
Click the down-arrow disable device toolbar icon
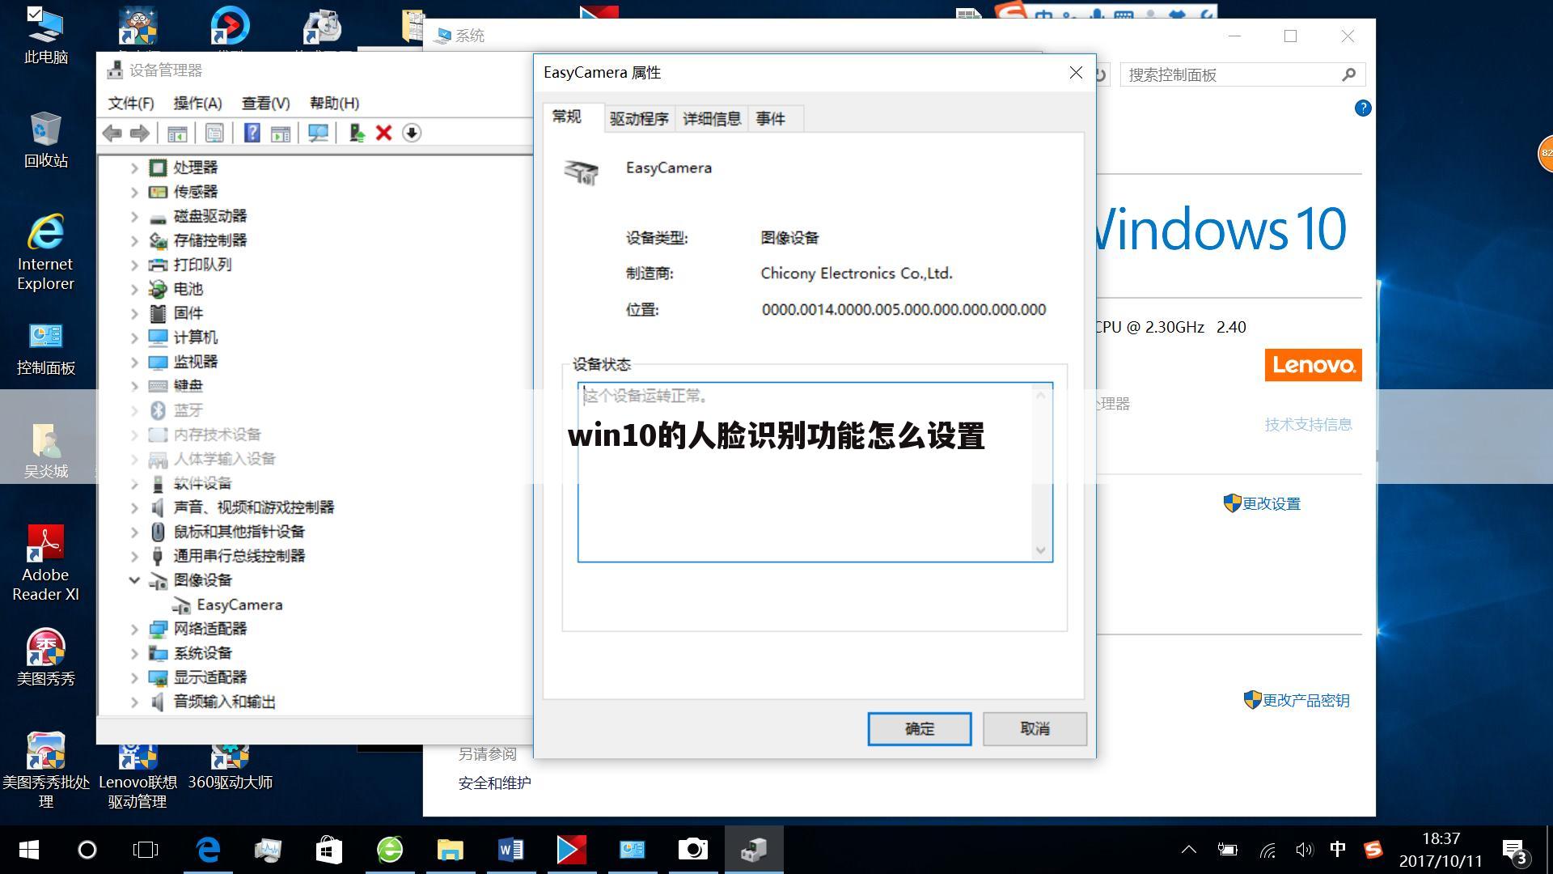(412, 133)
